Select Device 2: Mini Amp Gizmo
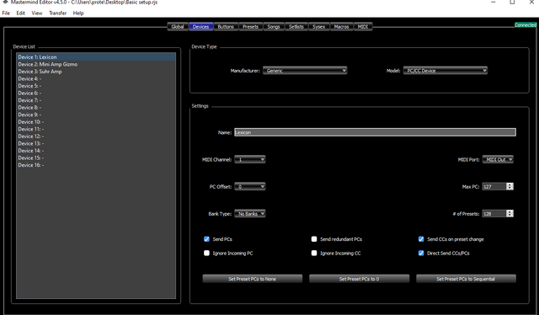539x315 pixels. tap(96, 64)
